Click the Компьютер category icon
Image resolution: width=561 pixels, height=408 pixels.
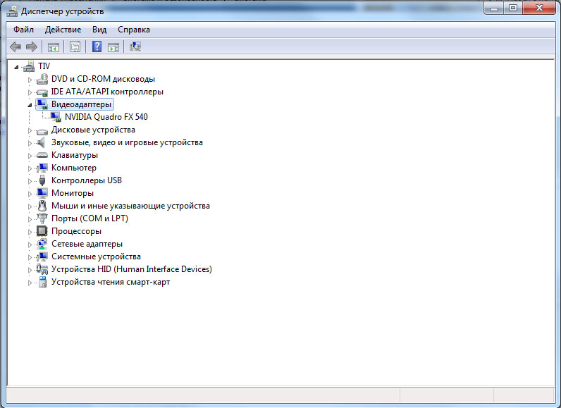click(x=42, y=168)
